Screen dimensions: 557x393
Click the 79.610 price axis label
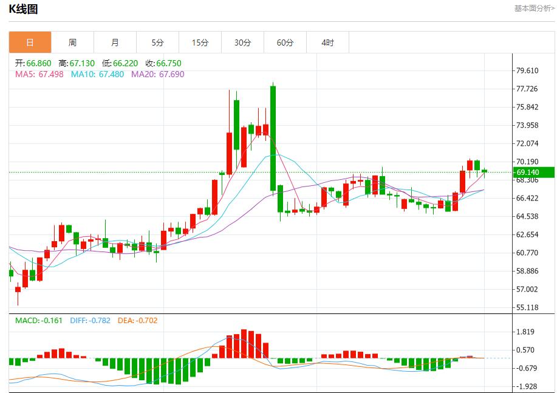pyautogui.click(x=526, y=70)
